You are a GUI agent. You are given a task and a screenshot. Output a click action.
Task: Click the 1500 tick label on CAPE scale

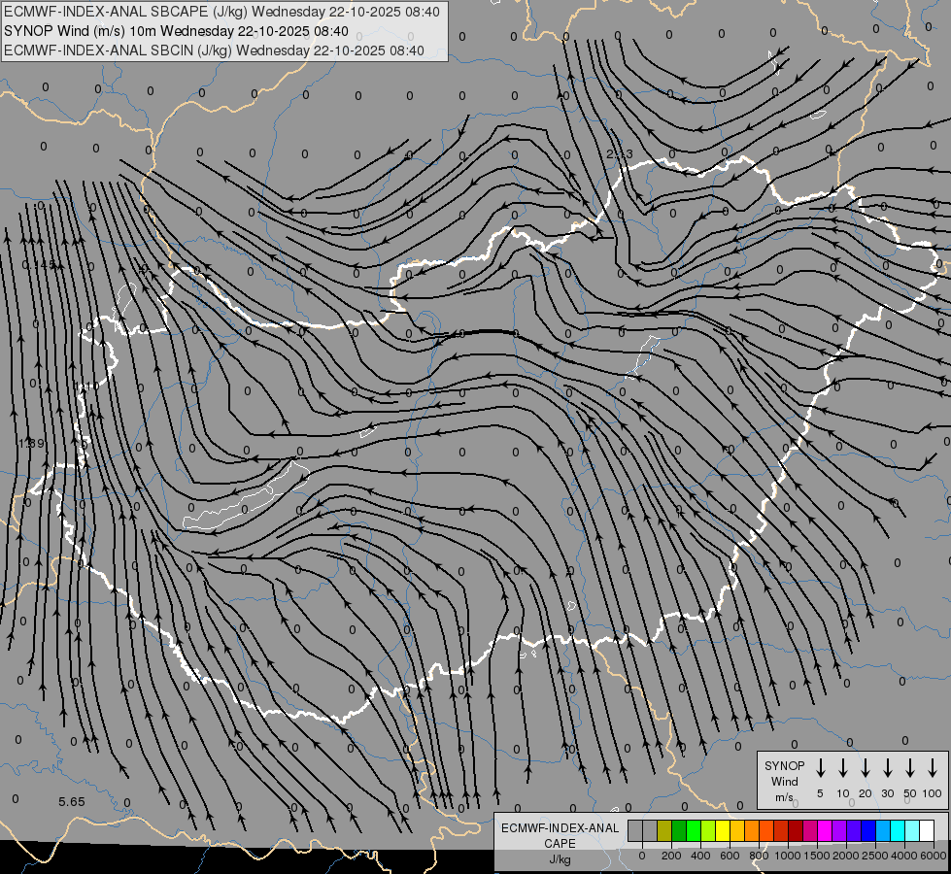tap(817, 856)
